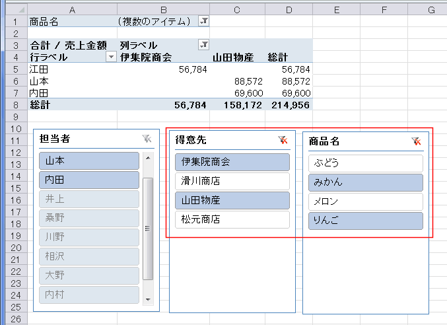Select the 総計 column header cell
Image resolution: width=447 pixels, height=325 pixels.
coord(289,57)
